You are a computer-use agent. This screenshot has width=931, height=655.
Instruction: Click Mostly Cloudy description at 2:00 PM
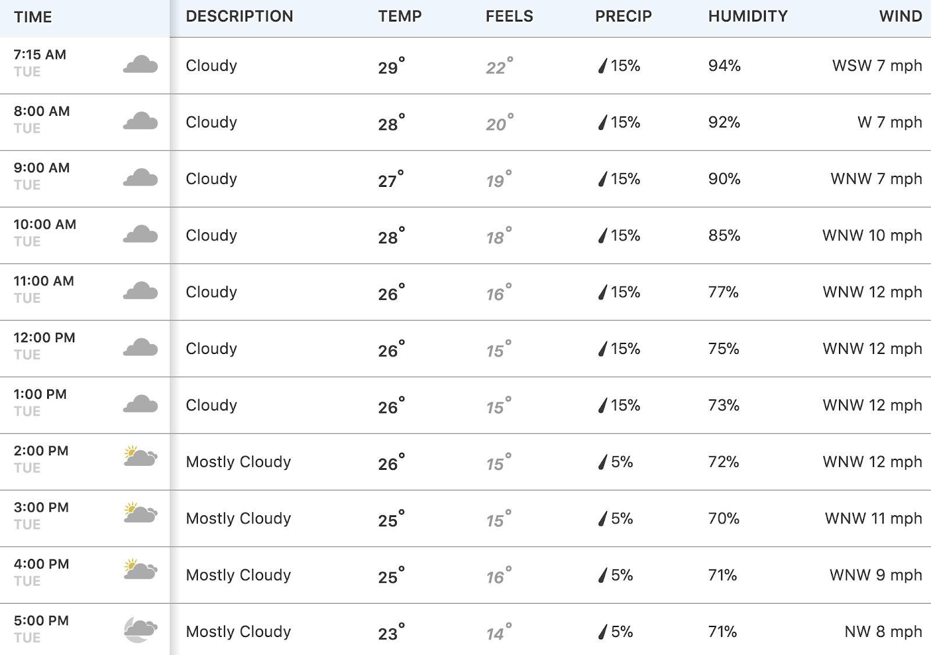pos(239,462)
